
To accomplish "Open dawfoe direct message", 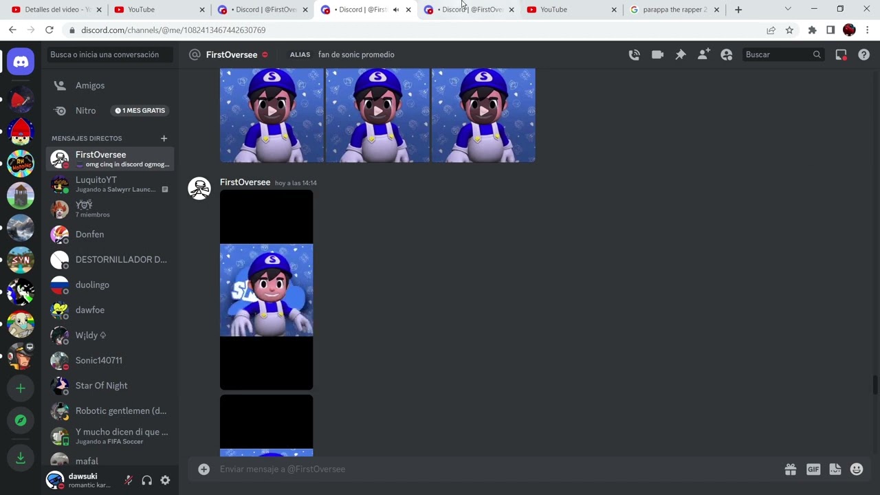I will click(110, 310).
